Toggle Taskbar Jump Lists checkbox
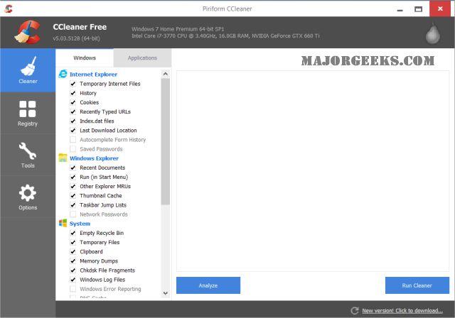Image resolution: width=455 pixels, height=318 pixels. [73, 205]
